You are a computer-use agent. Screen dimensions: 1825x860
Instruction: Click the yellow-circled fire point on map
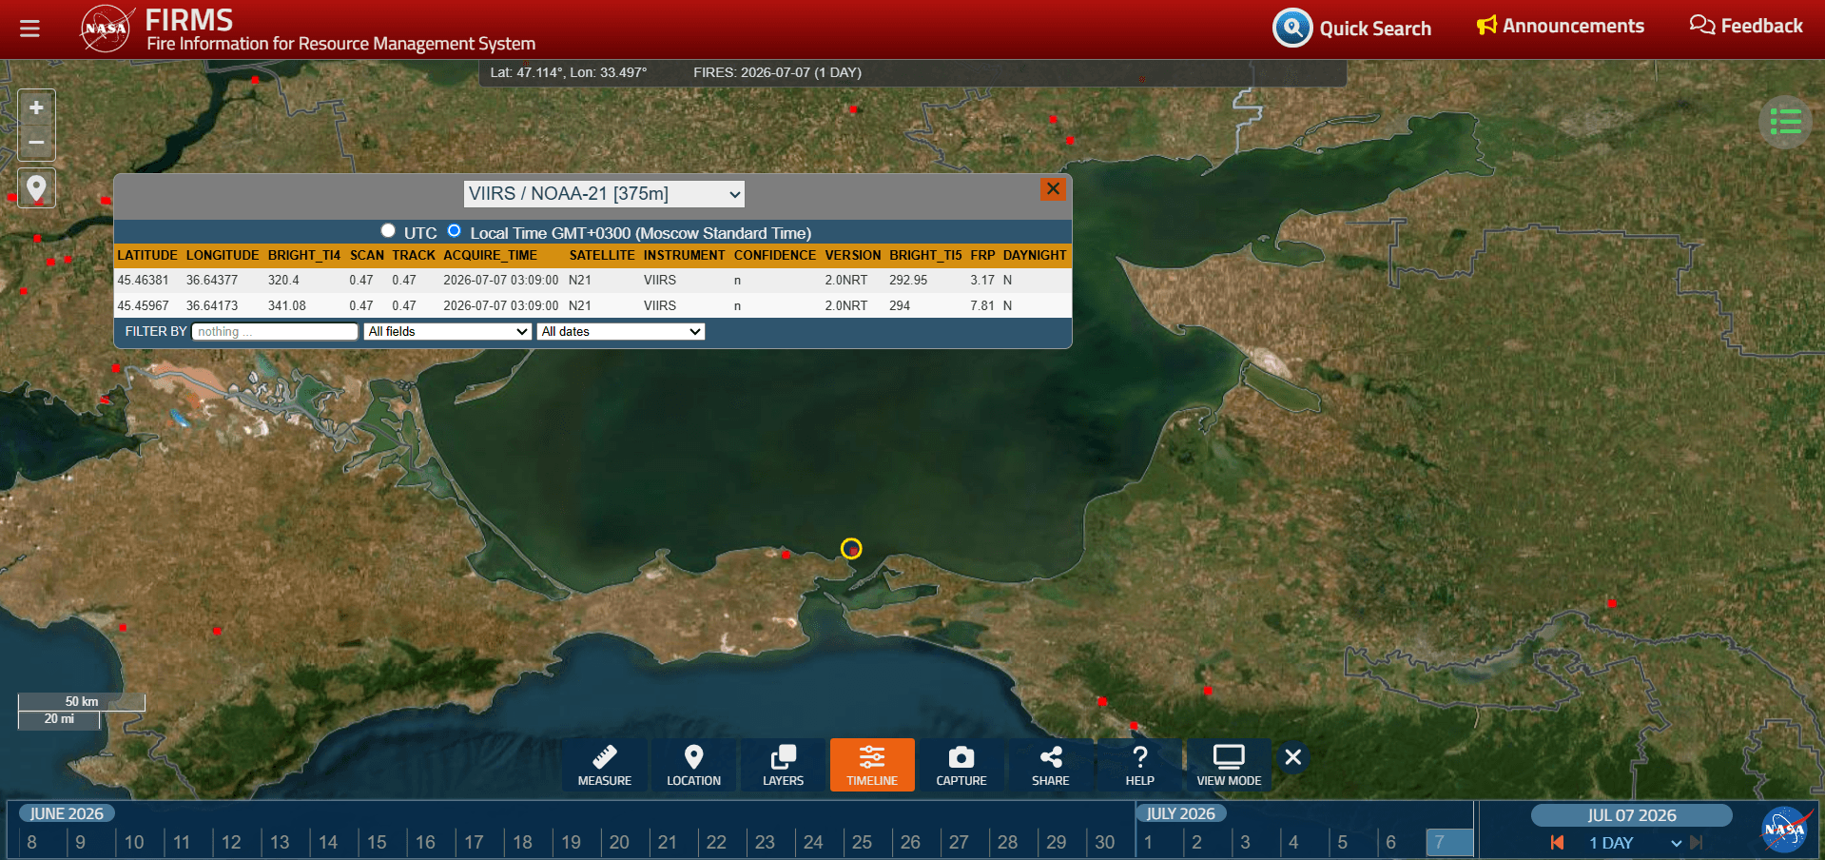coord(851,548)
